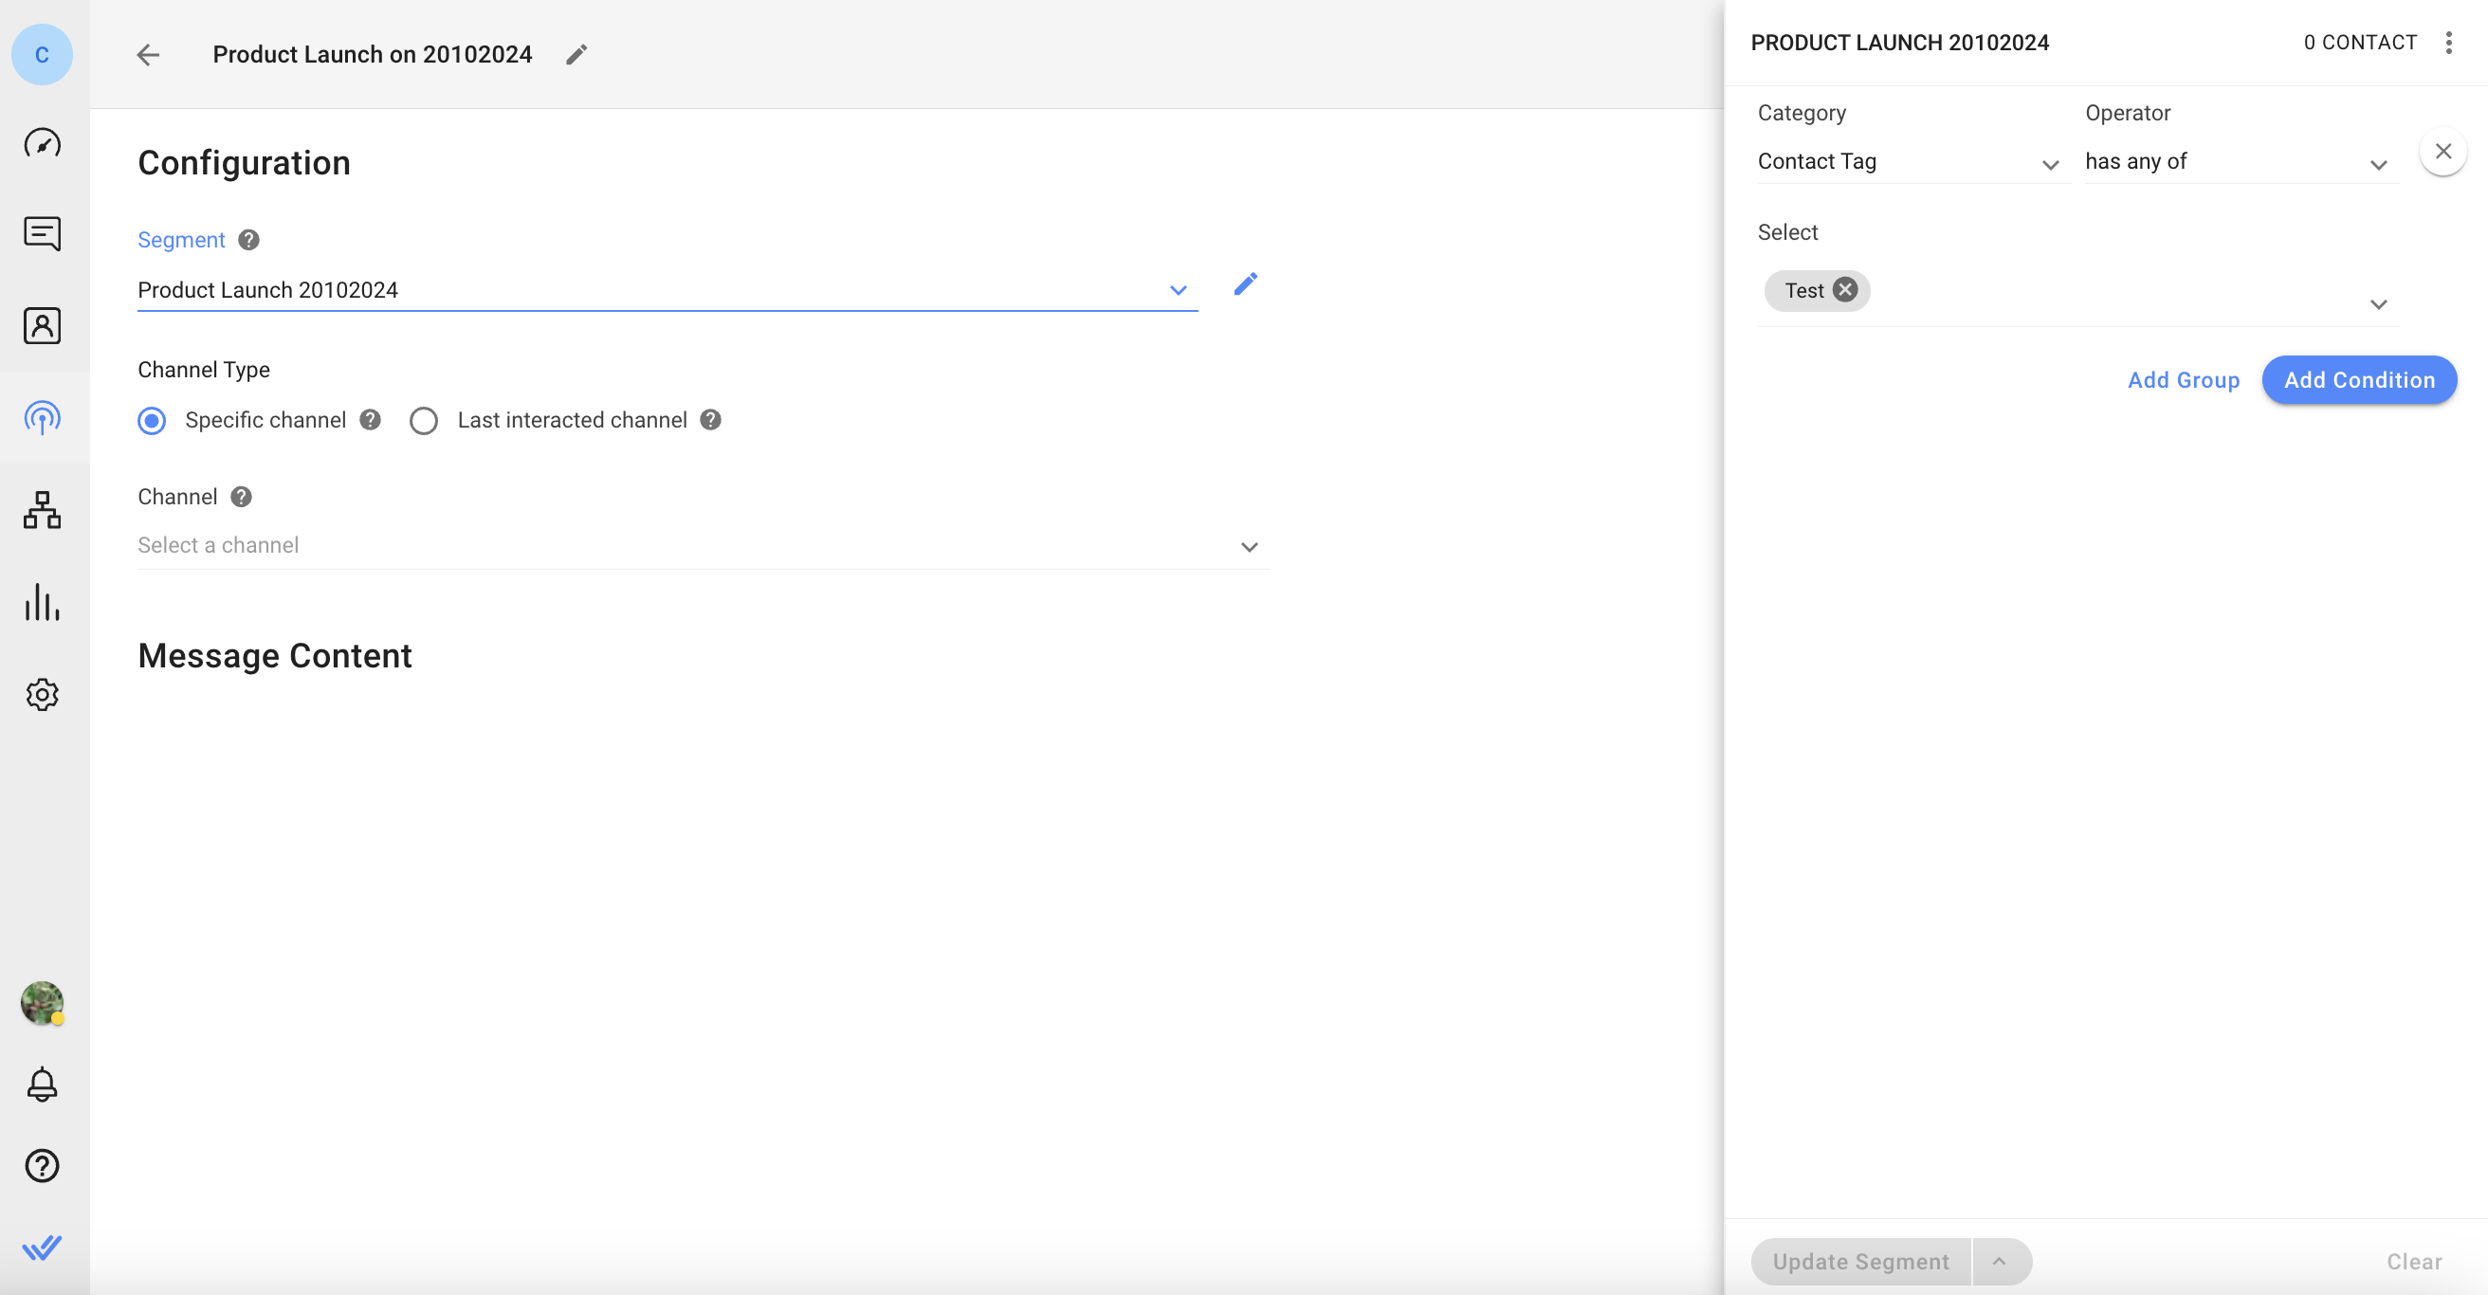The image size is (2488, 1295).
Task: Click the Clear text link at bottom right
Action: click(2416, 1261)
